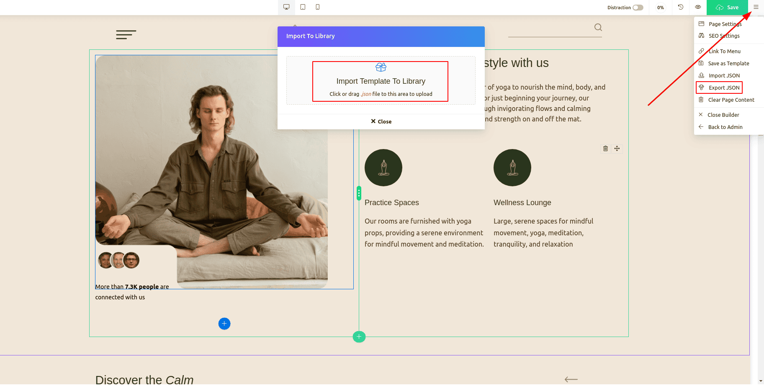Switch to tablet preview mode
The width and height of the screenshot is (764, 386).
tap(303, 7)
